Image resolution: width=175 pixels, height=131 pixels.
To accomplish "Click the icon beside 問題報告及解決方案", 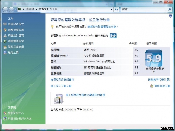I will [x=5, y=119].
